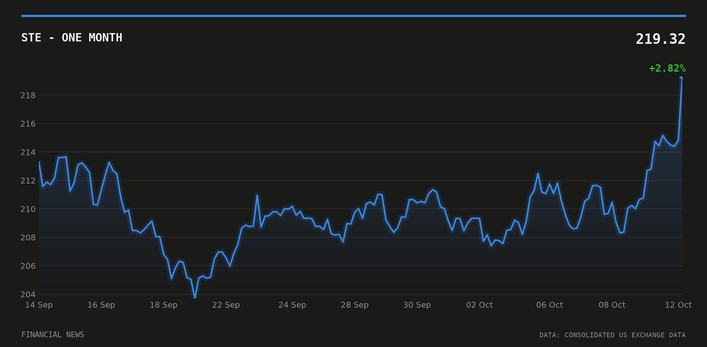Click the 214 y-axis label
This screenshot has width=707, height=347.
coord(28,152)
